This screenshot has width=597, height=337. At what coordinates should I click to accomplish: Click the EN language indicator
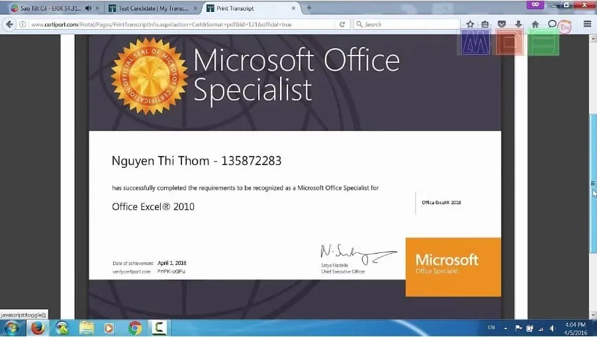click(x=491, y=328)
